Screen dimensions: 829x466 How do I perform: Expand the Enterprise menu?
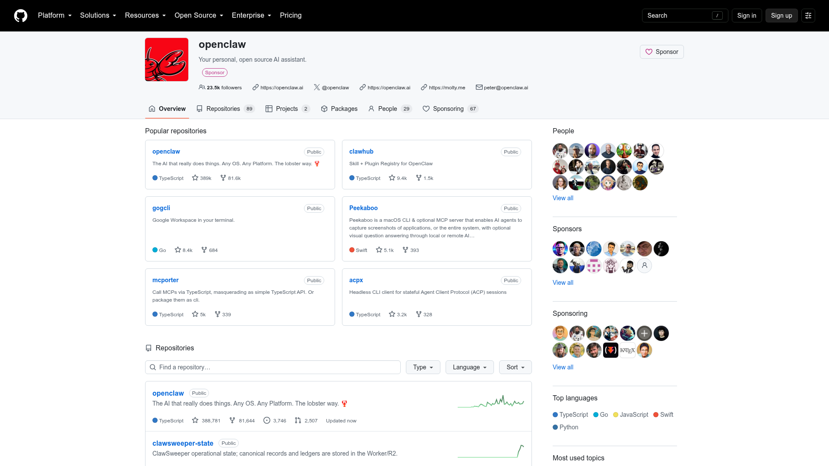coord(251,16)
